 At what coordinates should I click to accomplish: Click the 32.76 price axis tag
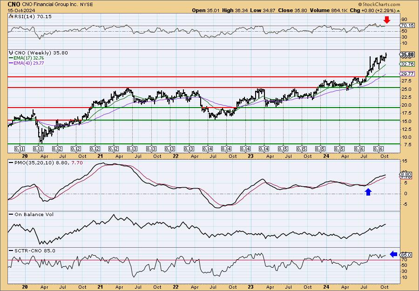[x=407, y=64]
